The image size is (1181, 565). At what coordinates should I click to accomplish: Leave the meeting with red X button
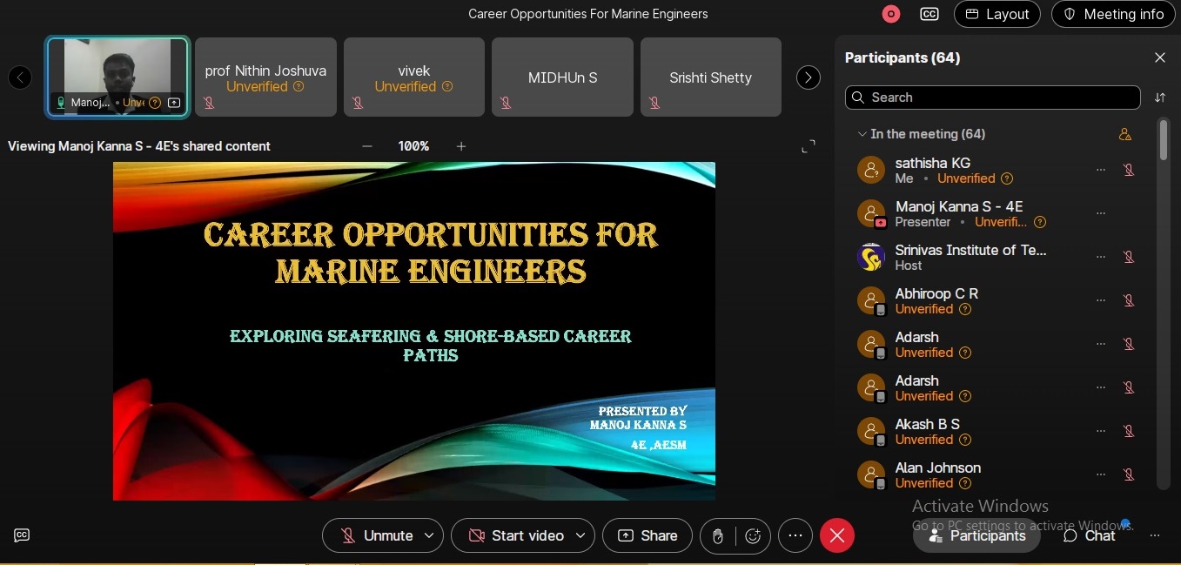click(836, 535)
